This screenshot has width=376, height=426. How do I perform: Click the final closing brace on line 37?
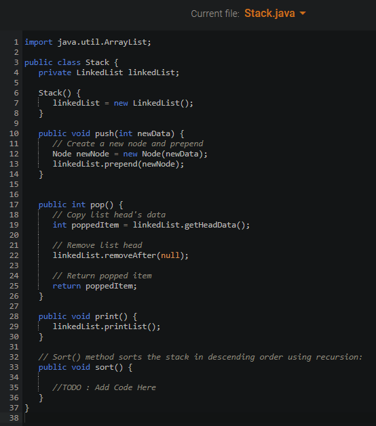[x=26, y=408]
